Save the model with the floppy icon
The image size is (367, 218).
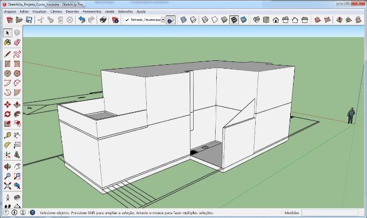pyautogui.click(x=29, y=20)
